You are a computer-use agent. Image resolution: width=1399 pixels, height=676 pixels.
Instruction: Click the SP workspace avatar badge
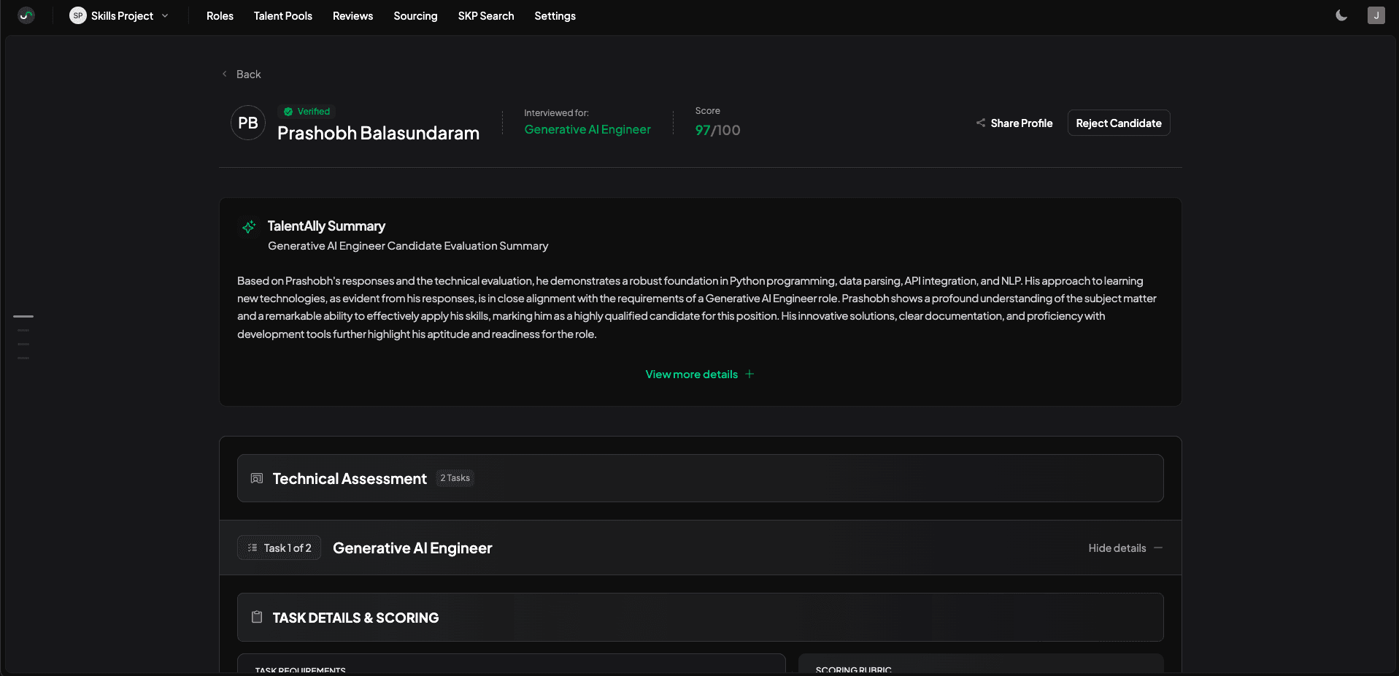click(x=77, y=15)
